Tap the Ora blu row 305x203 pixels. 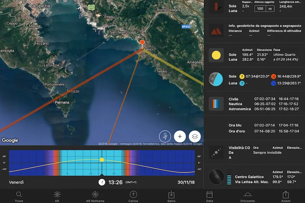[263, 125]
